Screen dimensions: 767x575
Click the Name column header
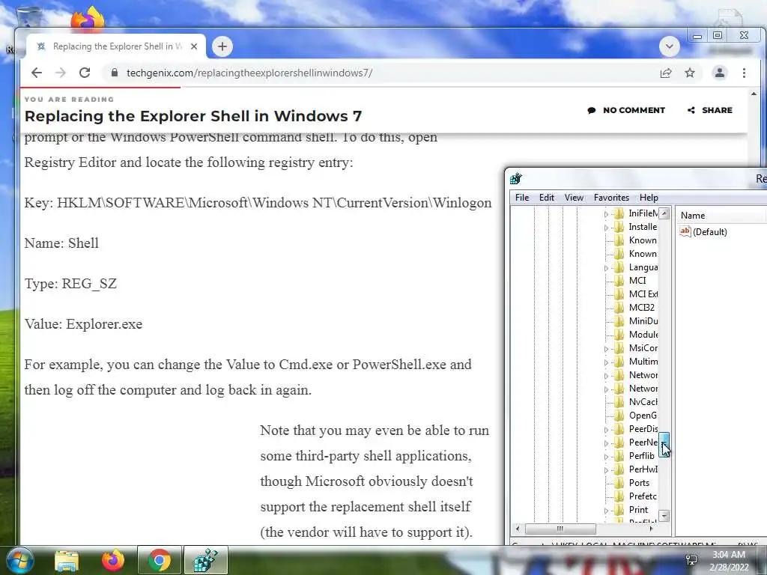[x=721, y=215]
